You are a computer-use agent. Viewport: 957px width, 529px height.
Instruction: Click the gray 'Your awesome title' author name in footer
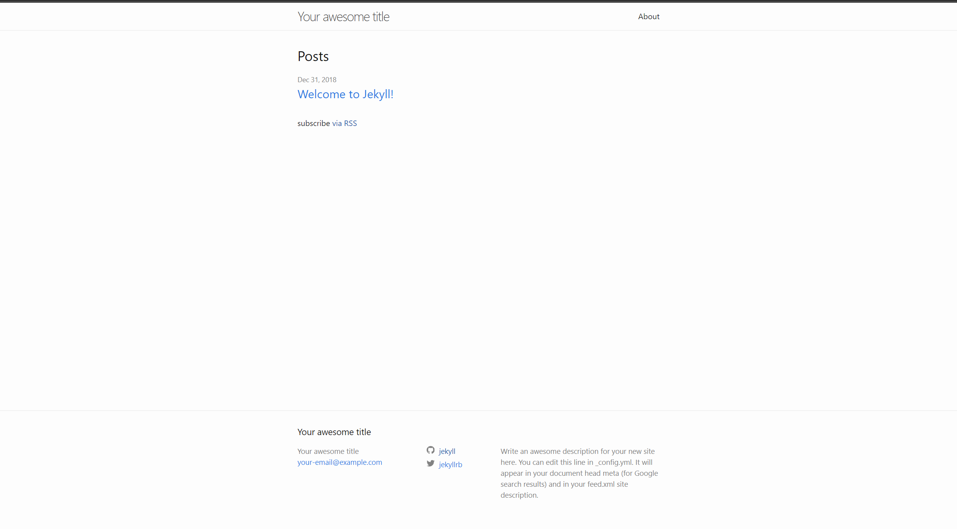(x=328, y=451)
